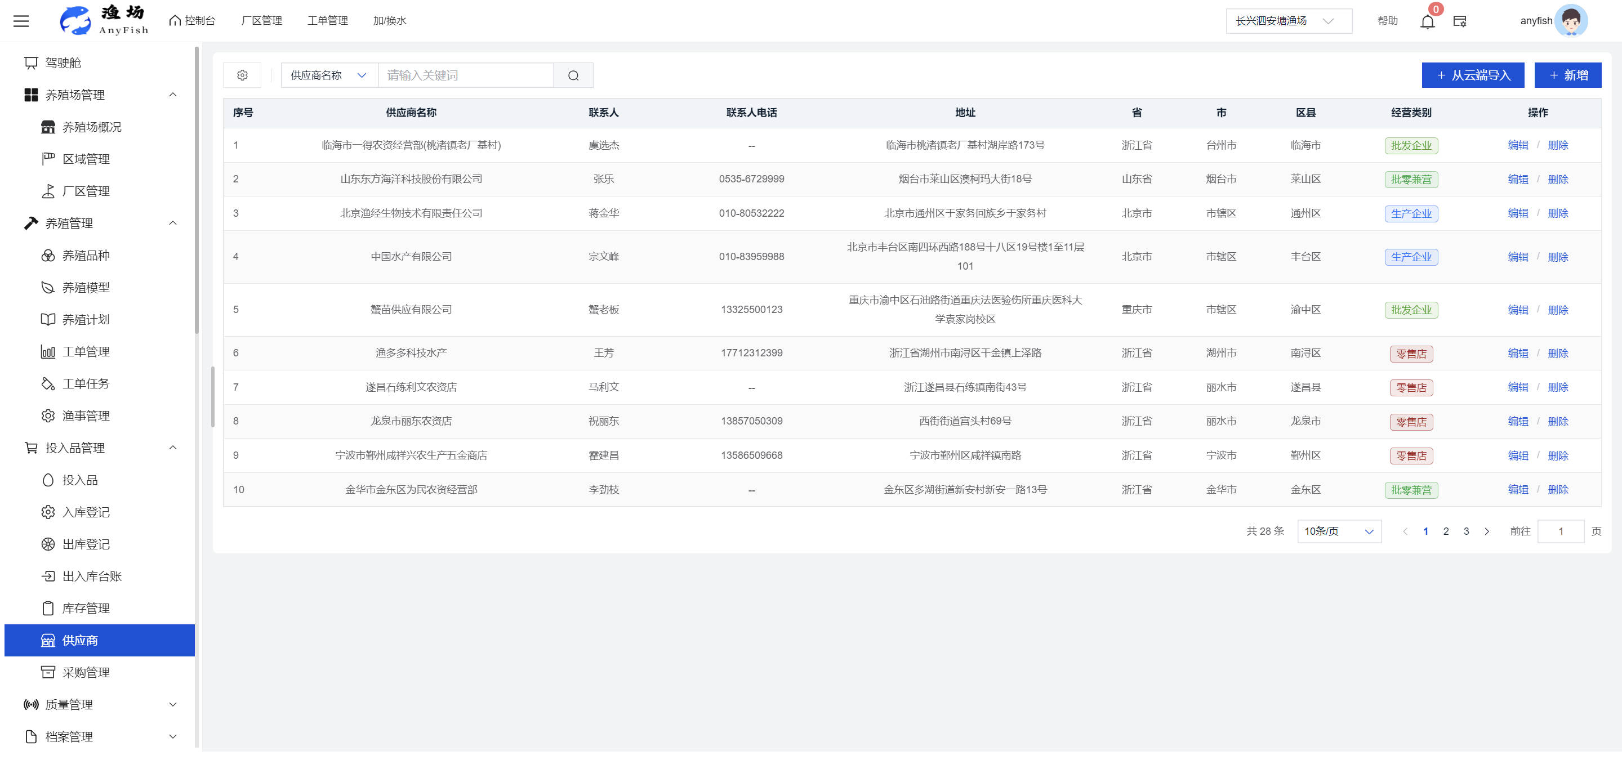Screen dimensions: 1622x760
Task: Expand the 质量管理 section
Action: click(x=172, y=705)
